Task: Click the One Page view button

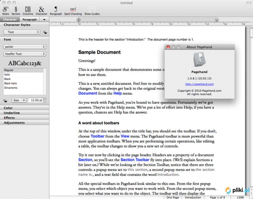Action: (173, 197)
